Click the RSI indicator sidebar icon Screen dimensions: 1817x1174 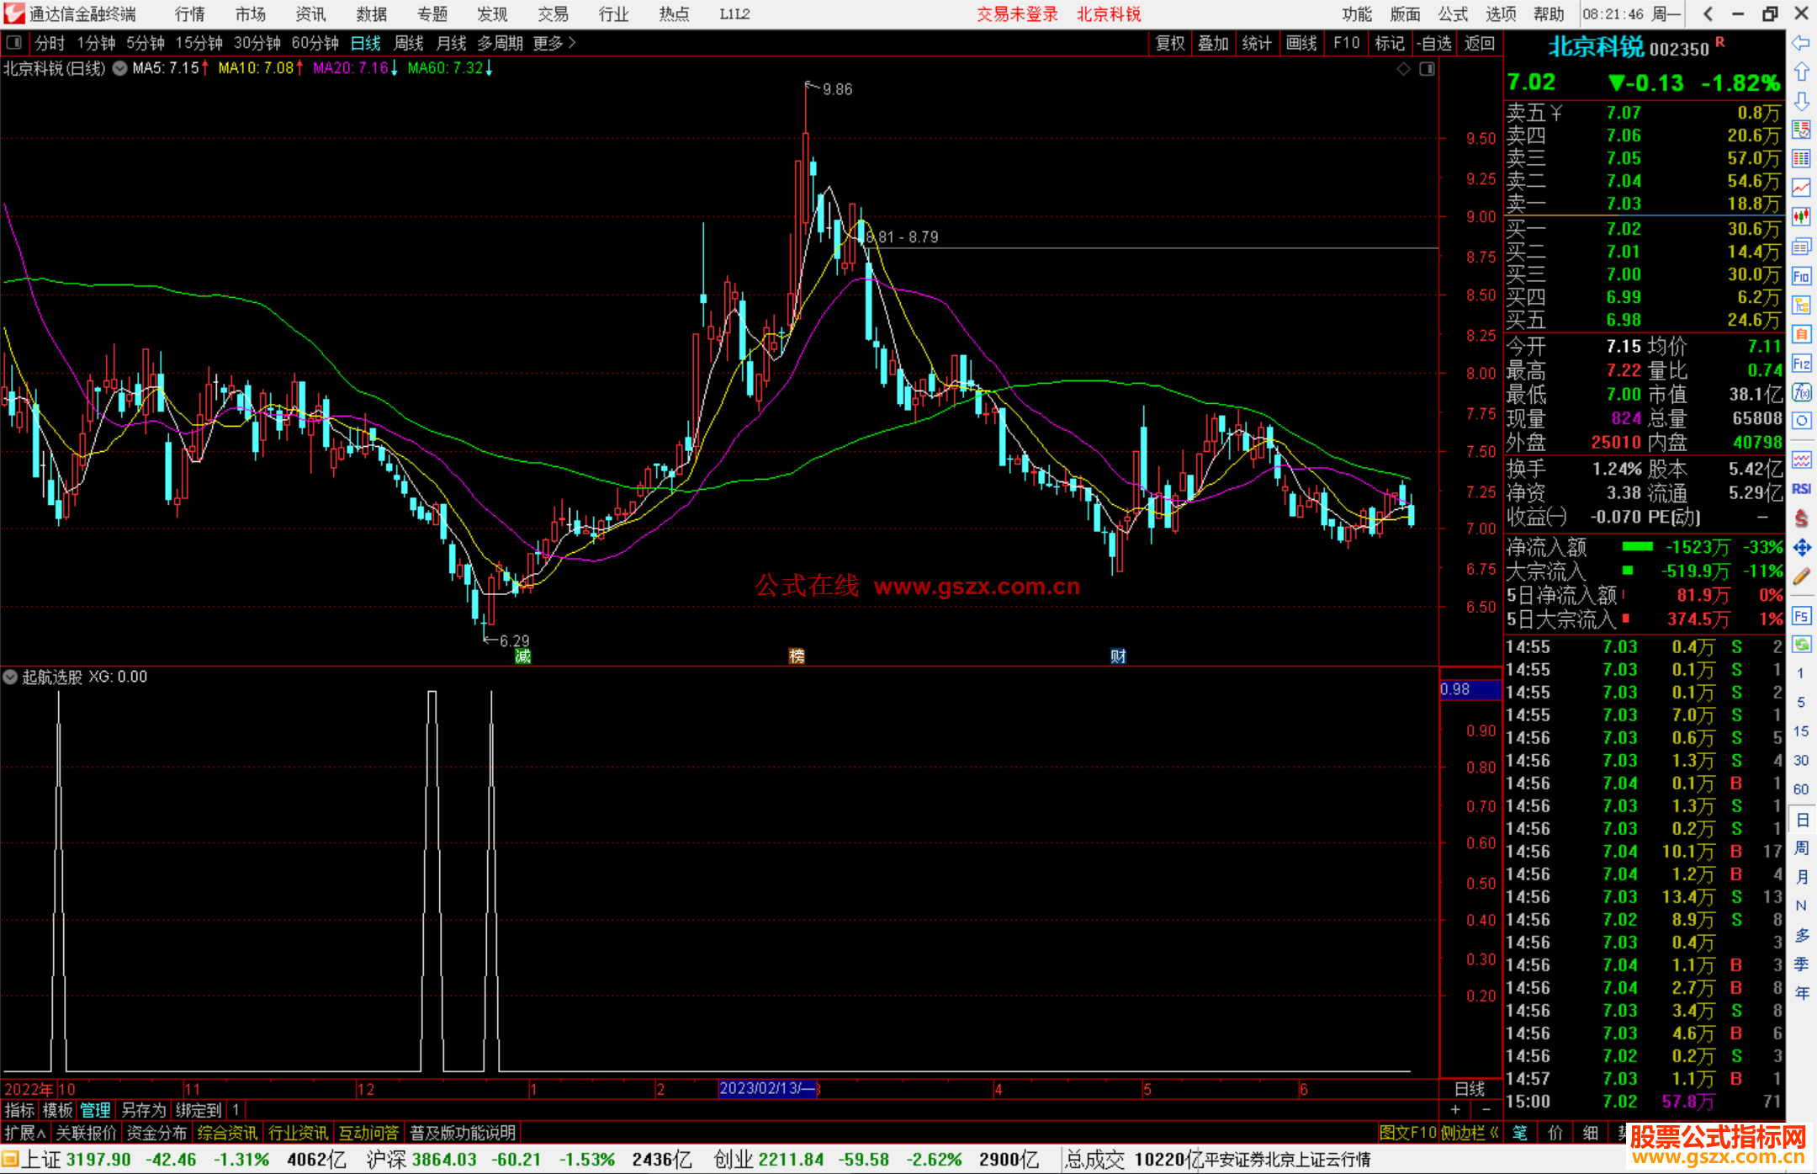tap(1801, 489)
